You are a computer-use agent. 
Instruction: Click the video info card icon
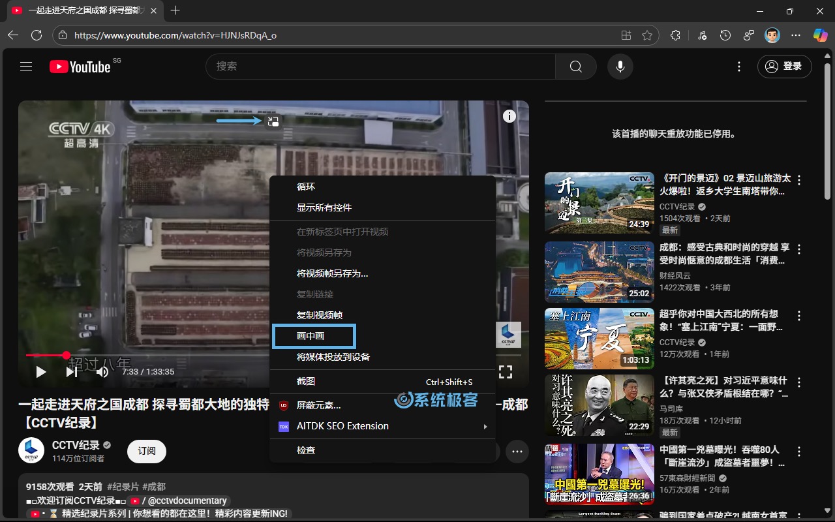tap(509, 116)
